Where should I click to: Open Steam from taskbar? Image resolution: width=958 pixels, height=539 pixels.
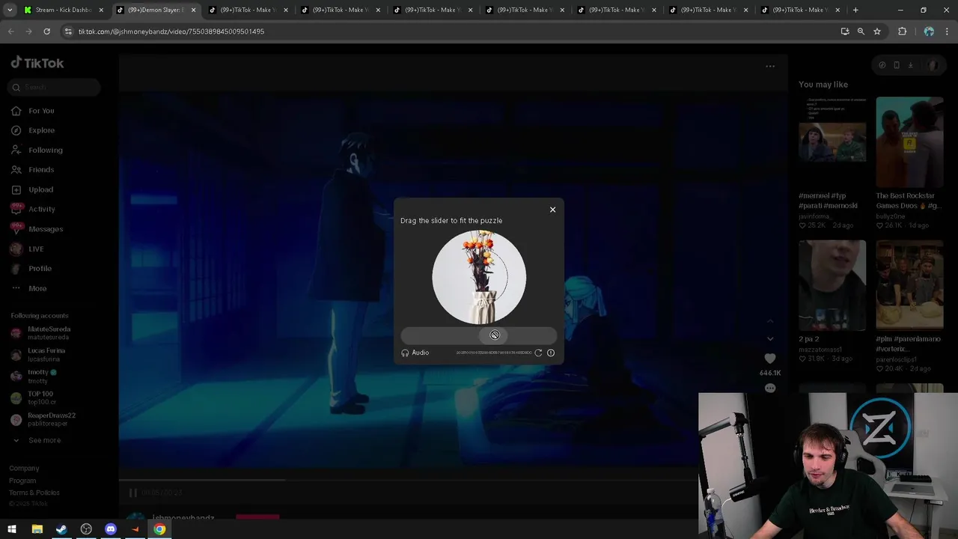pyautogui.click(x=61, y=529)
